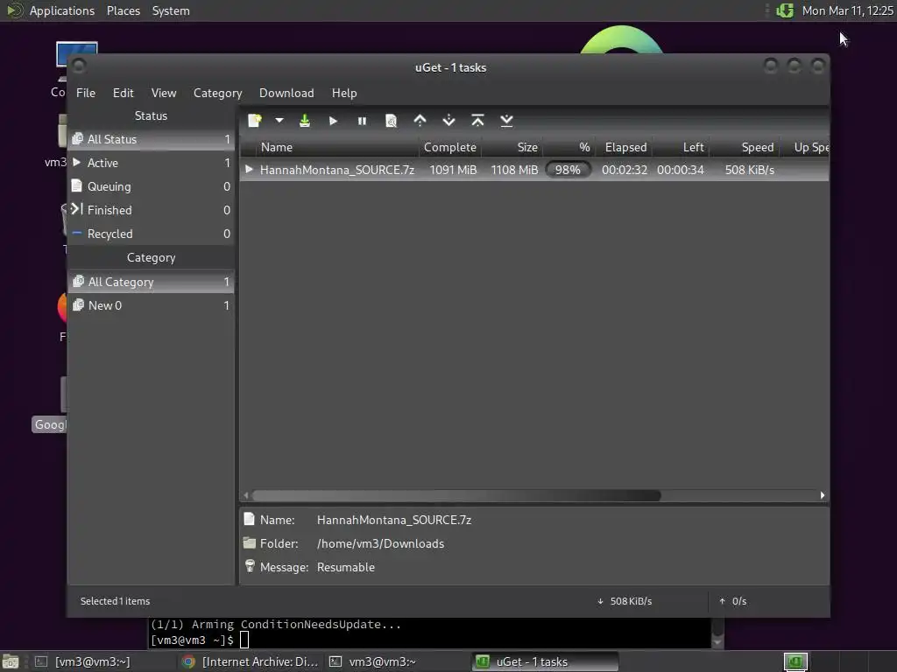Click the Resumable message text
This screenshot has width=897, height=672.
(345, 567)
